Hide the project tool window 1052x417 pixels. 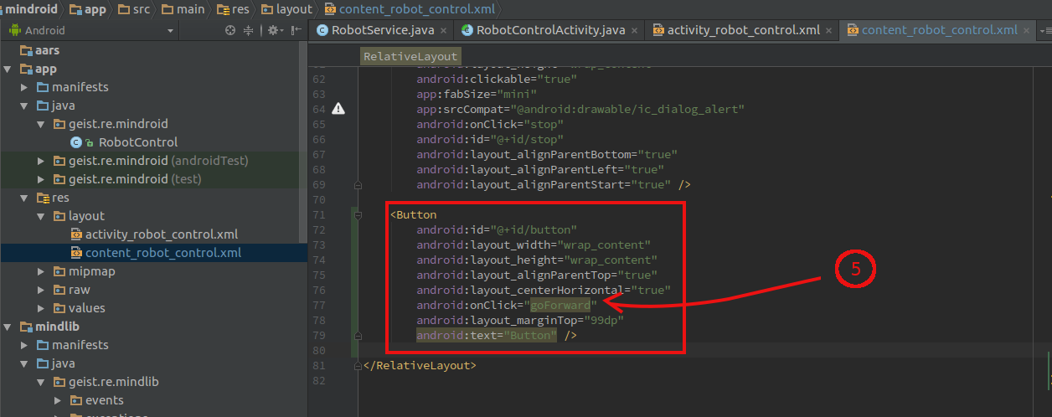(295, 30)
